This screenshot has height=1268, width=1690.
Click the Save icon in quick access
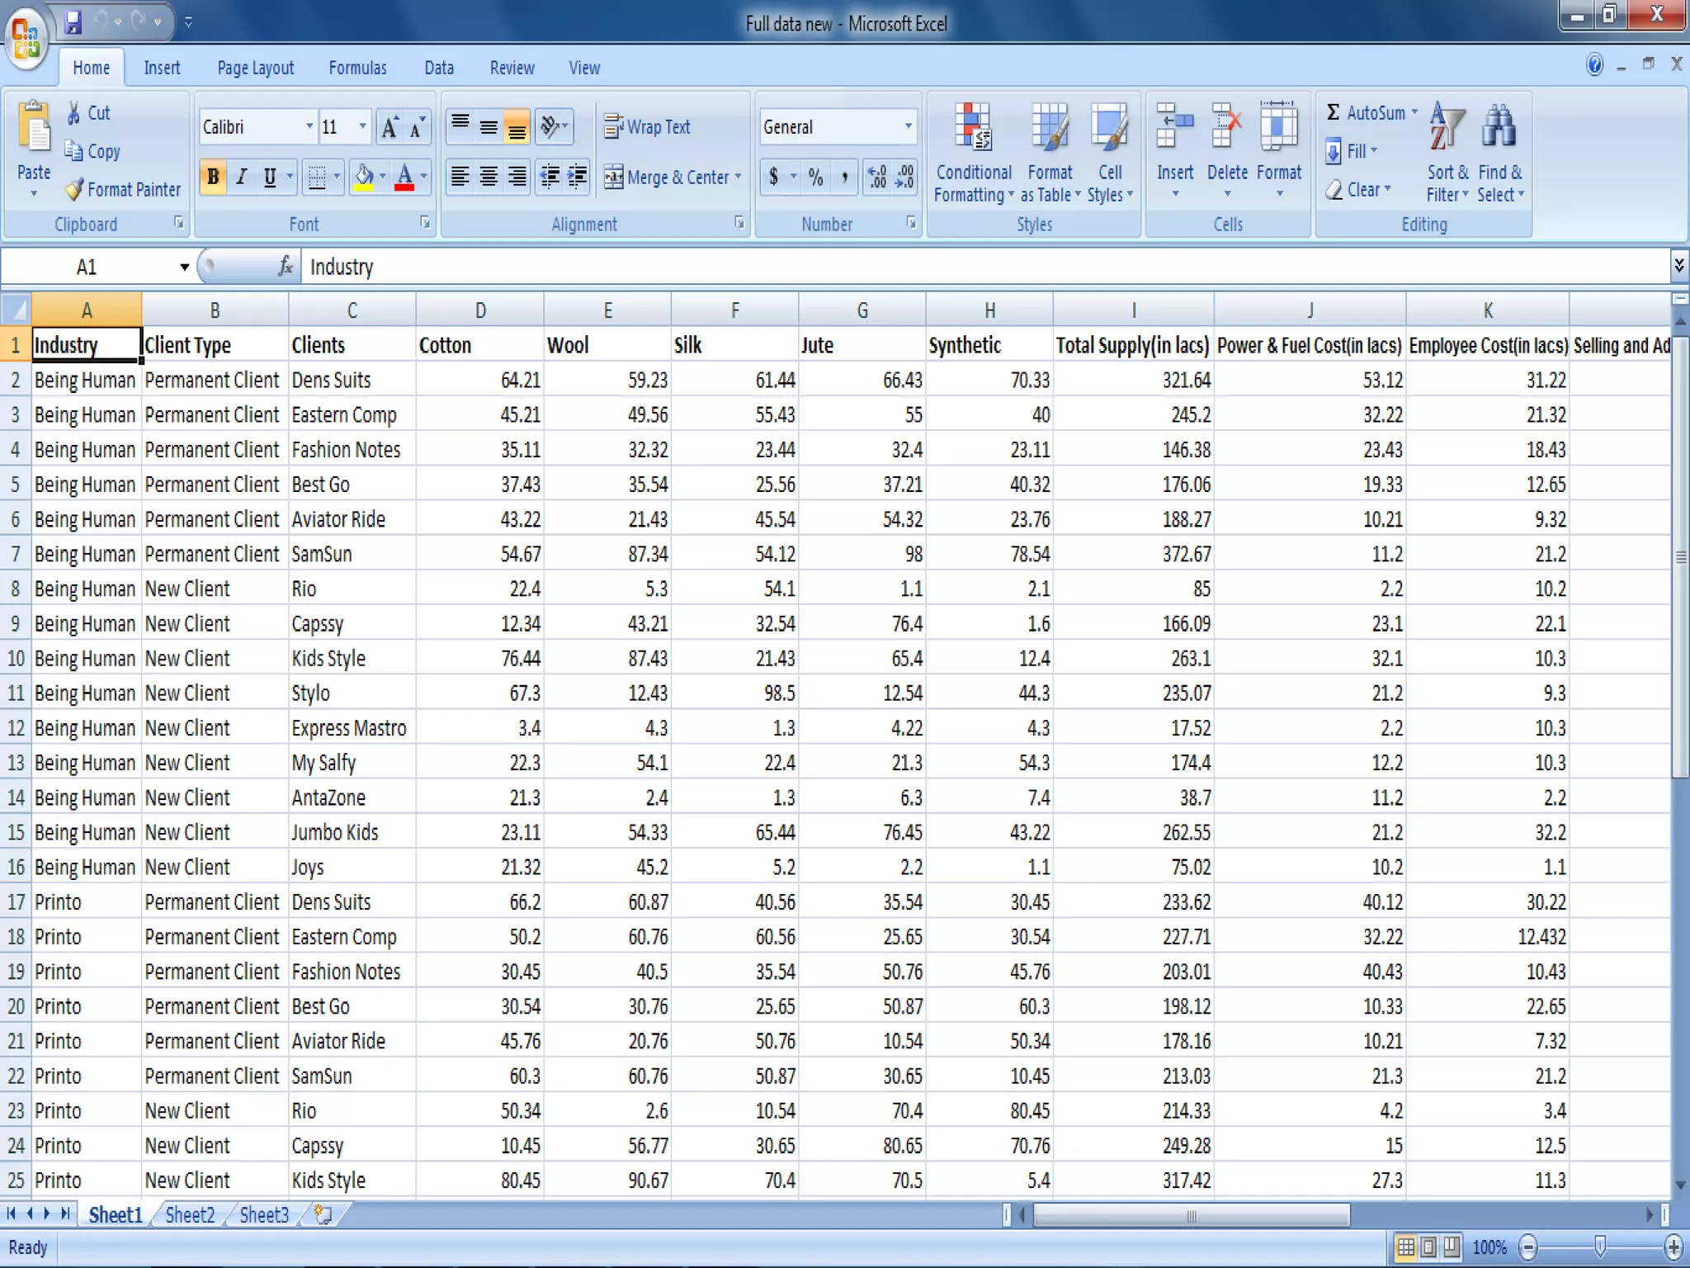click(x=73, y=22)
